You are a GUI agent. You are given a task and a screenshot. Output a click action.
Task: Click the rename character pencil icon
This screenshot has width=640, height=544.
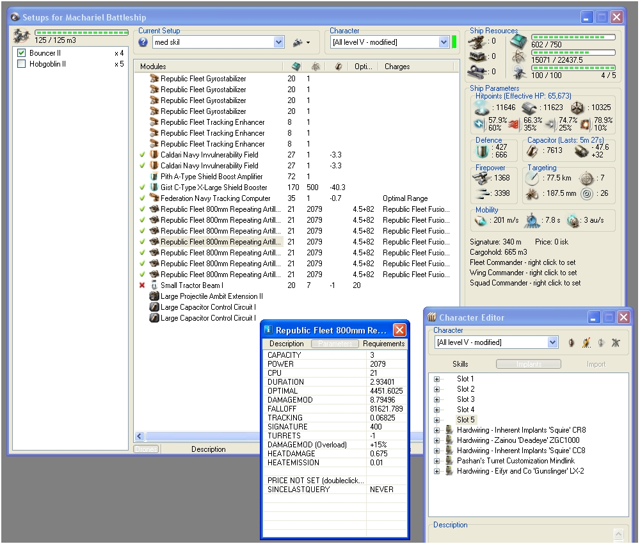click(x=586, y=343)
